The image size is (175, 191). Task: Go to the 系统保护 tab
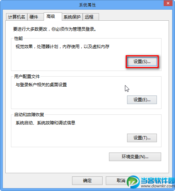[x=72, y=17]
